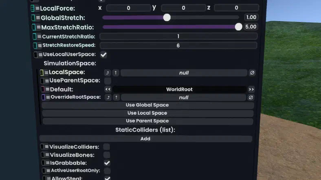
Task: Cycle Default to the next value with >>
Action: tap(251, 89)
